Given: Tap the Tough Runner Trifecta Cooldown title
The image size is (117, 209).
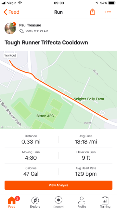Looking at the screenshot, I should pyautogui.click(x=46, y=43).
